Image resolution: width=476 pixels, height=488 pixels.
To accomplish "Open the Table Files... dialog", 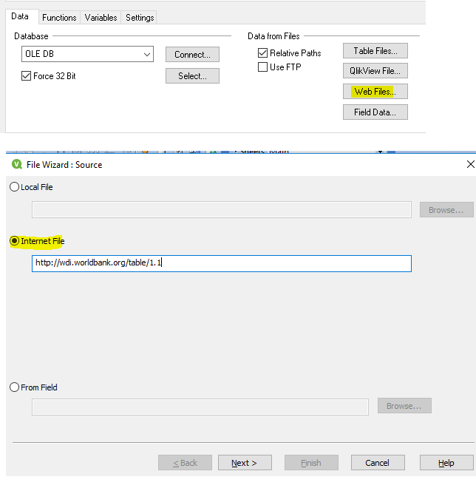I will click(375, 51).
